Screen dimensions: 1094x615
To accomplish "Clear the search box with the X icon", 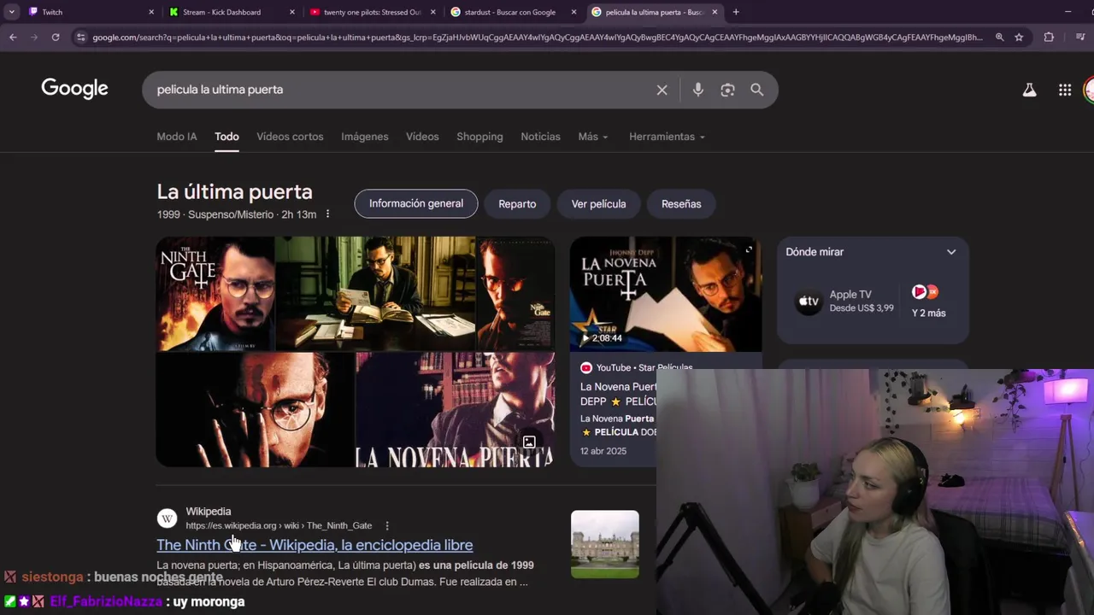I will (662, 90).
